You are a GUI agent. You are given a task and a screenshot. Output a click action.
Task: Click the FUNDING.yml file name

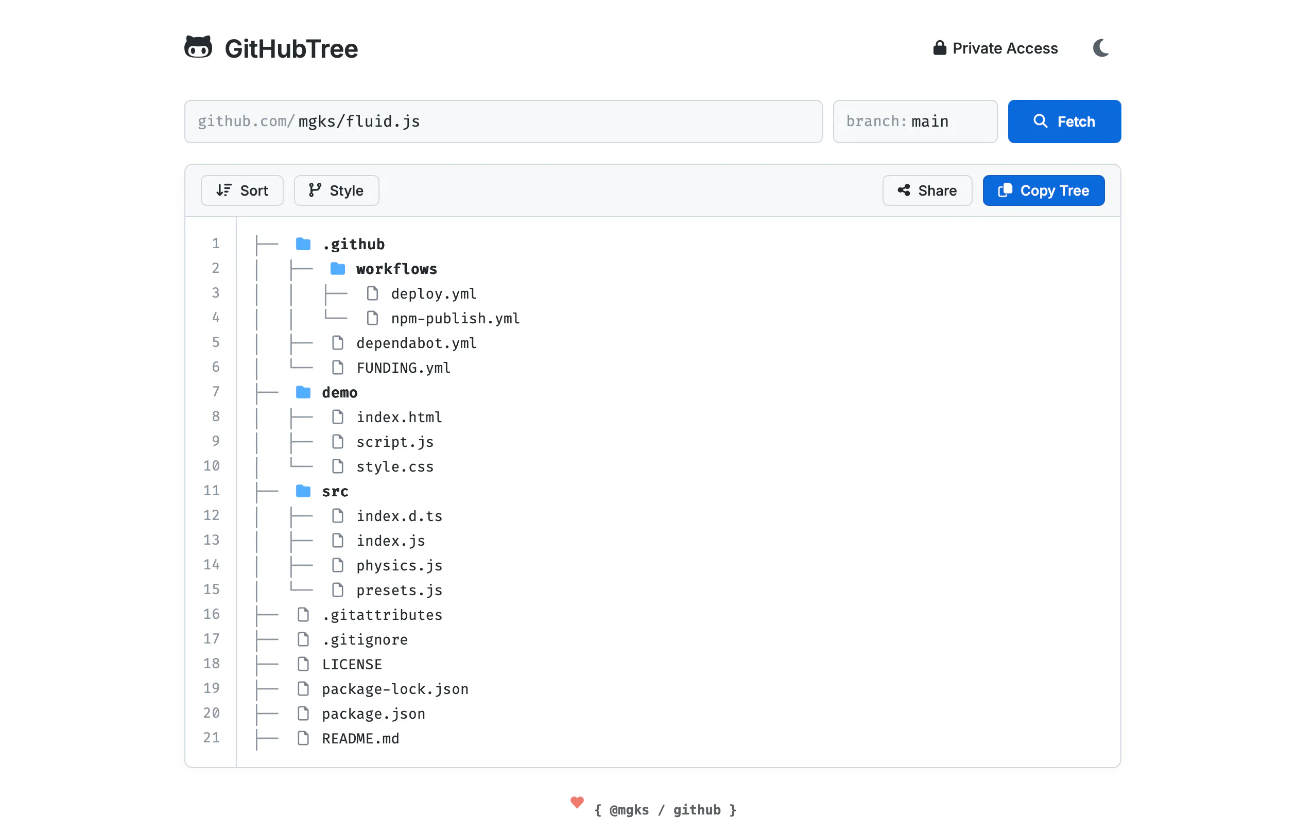403,368
